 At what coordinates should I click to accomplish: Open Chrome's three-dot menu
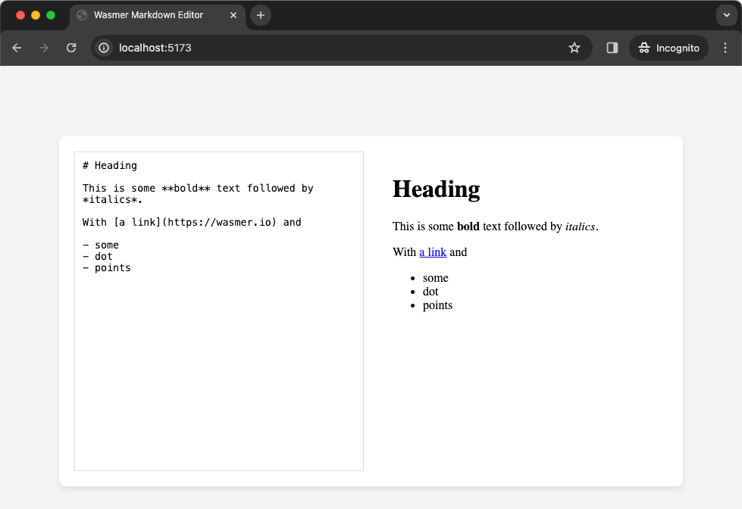pos(725,47)
